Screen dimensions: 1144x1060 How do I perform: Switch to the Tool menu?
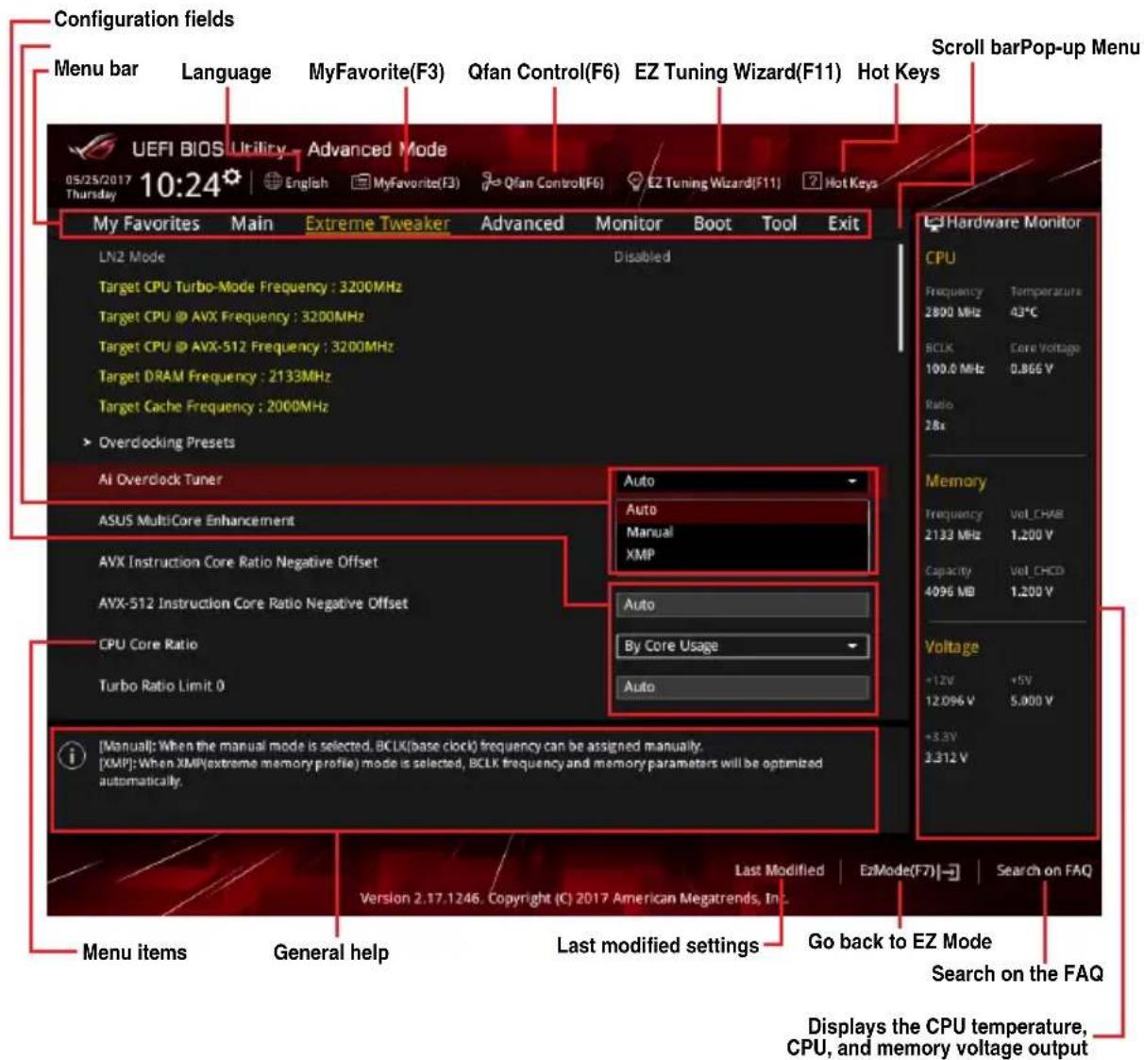(x=779, y=224)
